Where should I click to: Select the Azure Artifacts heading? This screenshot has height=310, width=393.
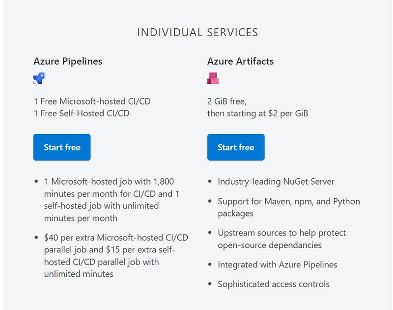click(240, 61)
